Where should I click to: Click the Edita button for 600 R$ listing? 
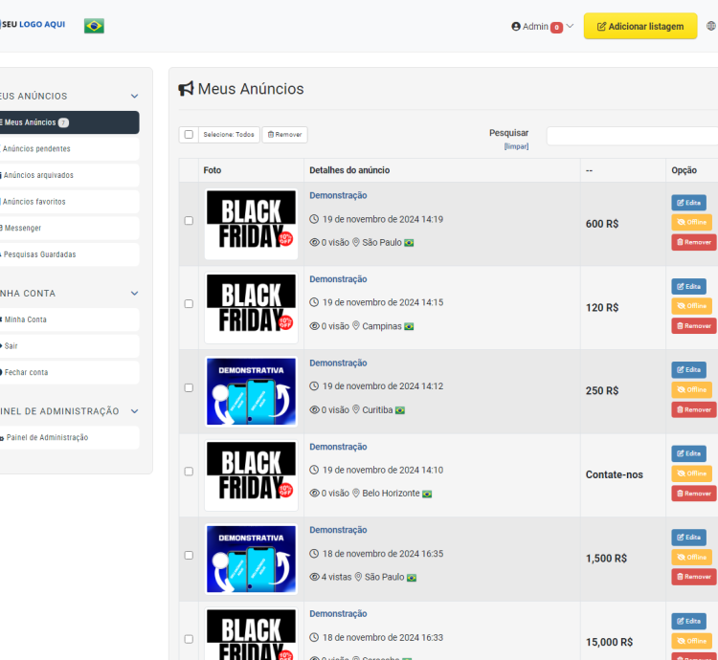click(687, 202)
